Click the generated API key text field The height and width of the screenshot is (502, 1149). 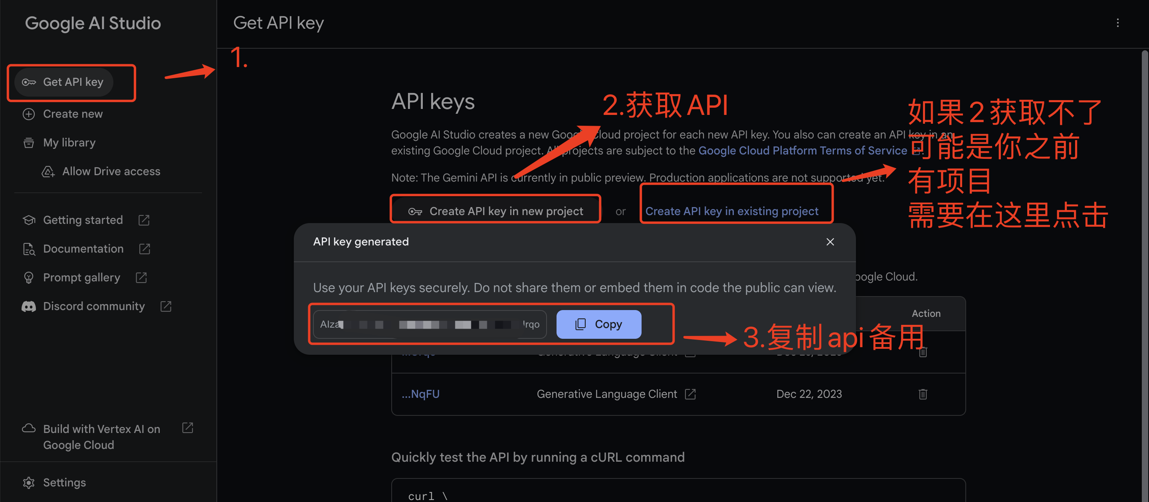(430, 324)
